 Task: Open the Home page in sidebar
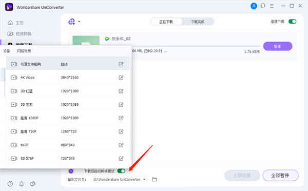[x=16, y=23]
